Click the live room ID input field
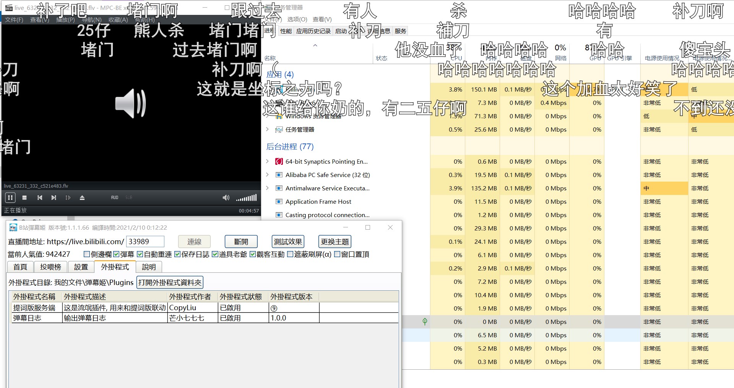734x388 pixels. pos(145,241)
